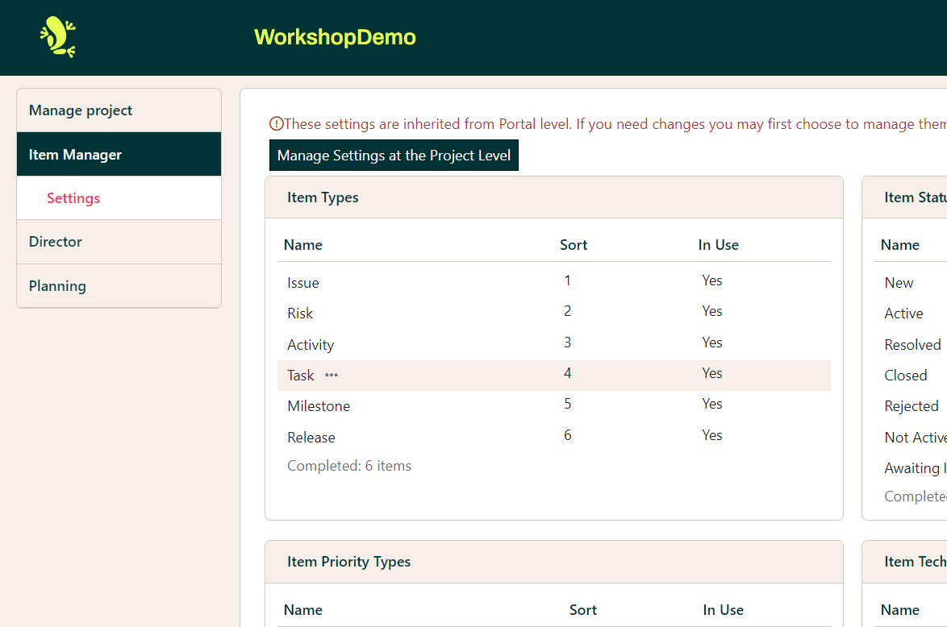Click the WorkshopDemo project title
This screenshot has height=627, width=947.
(x=335, y=37)
